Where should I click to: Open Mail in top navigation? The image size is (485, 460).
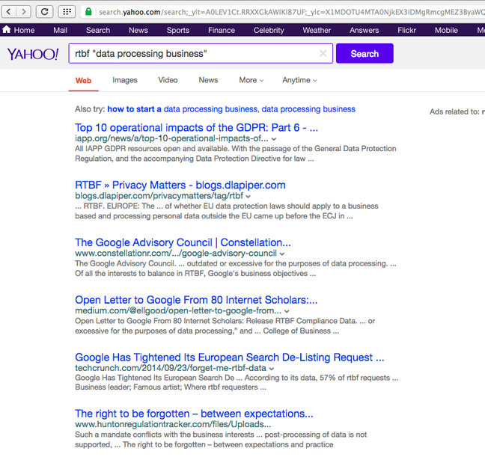[x=60, y=31]
